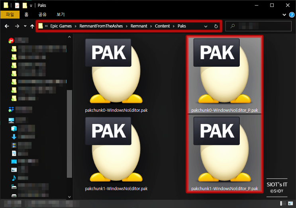Expand the ribbon with the chevron
The width and height of the screenshot is (296, 208).
point(284,15)
